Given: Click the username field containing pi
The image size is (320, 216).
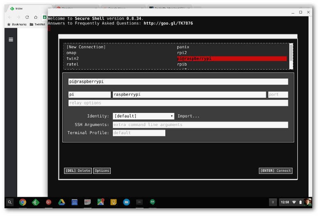Looking at the screenshot, I should (89, 94).
